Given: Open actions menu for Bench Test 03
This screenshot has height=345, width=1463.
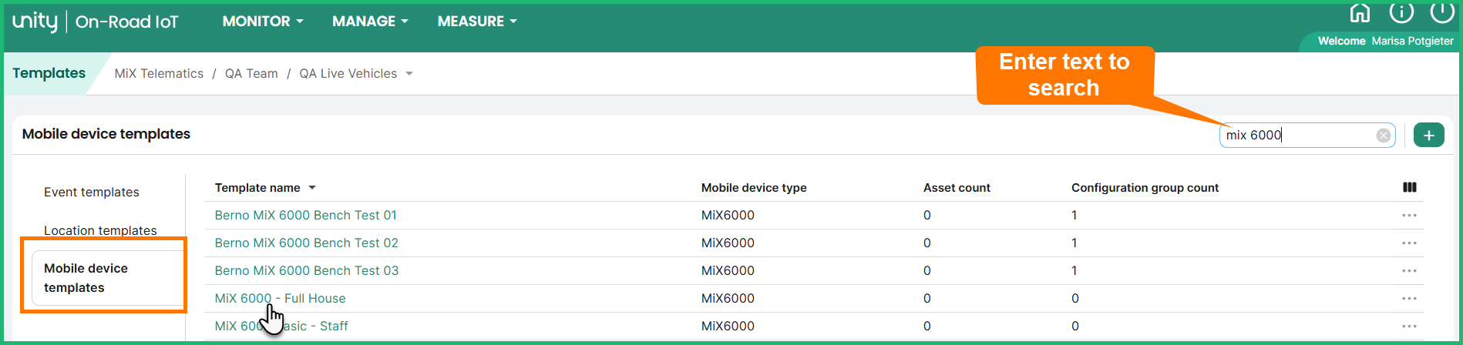Looking at the screenshot, I should click(1410, 271).
